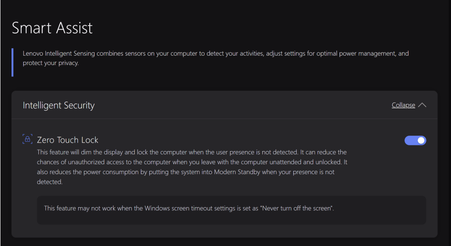Click the blue accent bar beside the intro

point(12,62)
